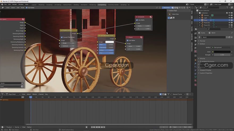The width and height of the screenshot is (234, 131).
Task: Open the Modifier properties tab icon
Action: [195, 64]
